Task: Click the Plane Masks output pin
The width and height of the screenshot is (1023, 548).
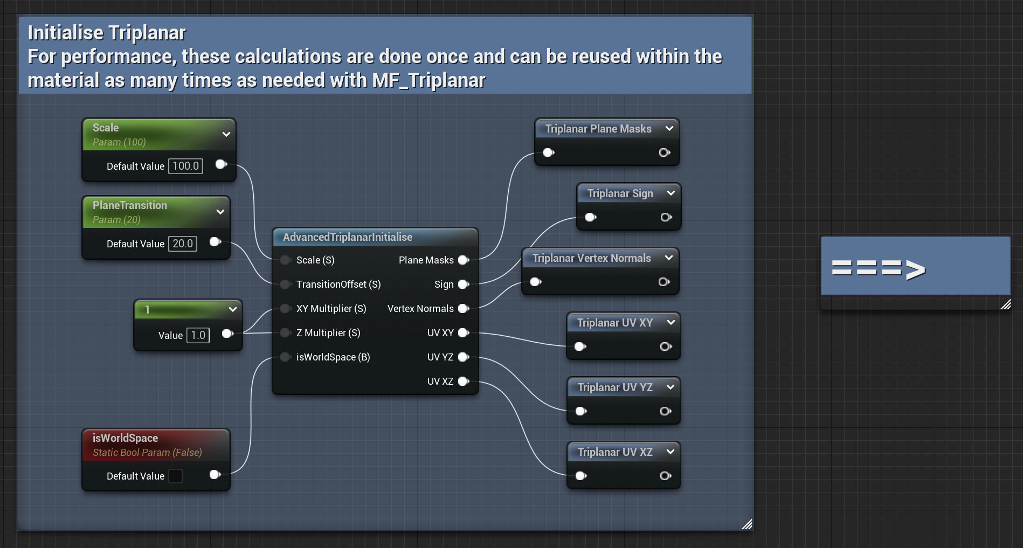Action: [464, 260]
